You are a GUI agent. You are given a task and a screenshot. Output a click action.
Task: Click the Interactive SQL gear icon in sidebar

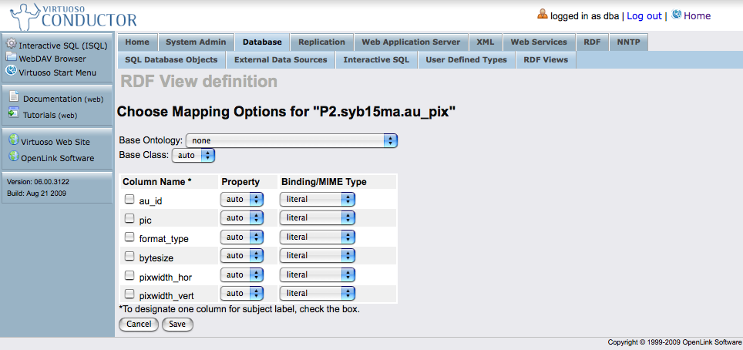coord(12,45)
